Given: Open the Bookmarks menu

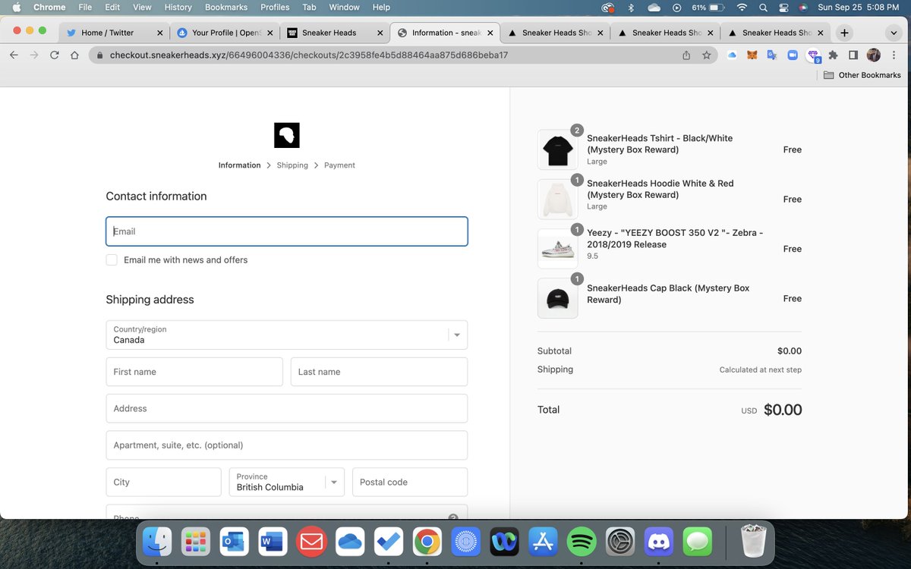Looking at the screenshot, I should (226, 8).
